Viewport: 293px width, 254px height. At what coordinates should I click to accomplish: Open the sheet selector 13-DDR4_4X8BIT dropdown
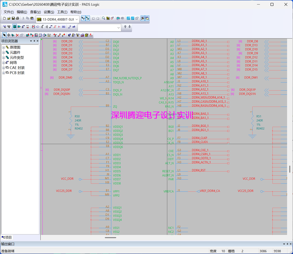[x=77, y=19]
